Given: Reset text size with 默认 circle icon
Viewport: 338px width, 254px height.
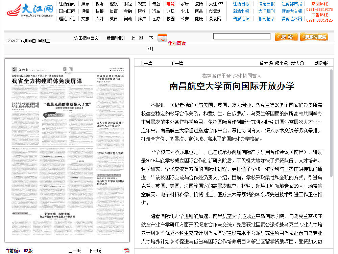Looking at the screenshot, I should click(302, 63).
